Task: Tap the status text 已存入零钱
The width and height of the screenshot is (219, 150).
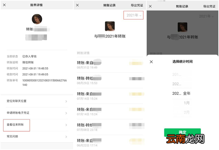Action: click(29, 56)
